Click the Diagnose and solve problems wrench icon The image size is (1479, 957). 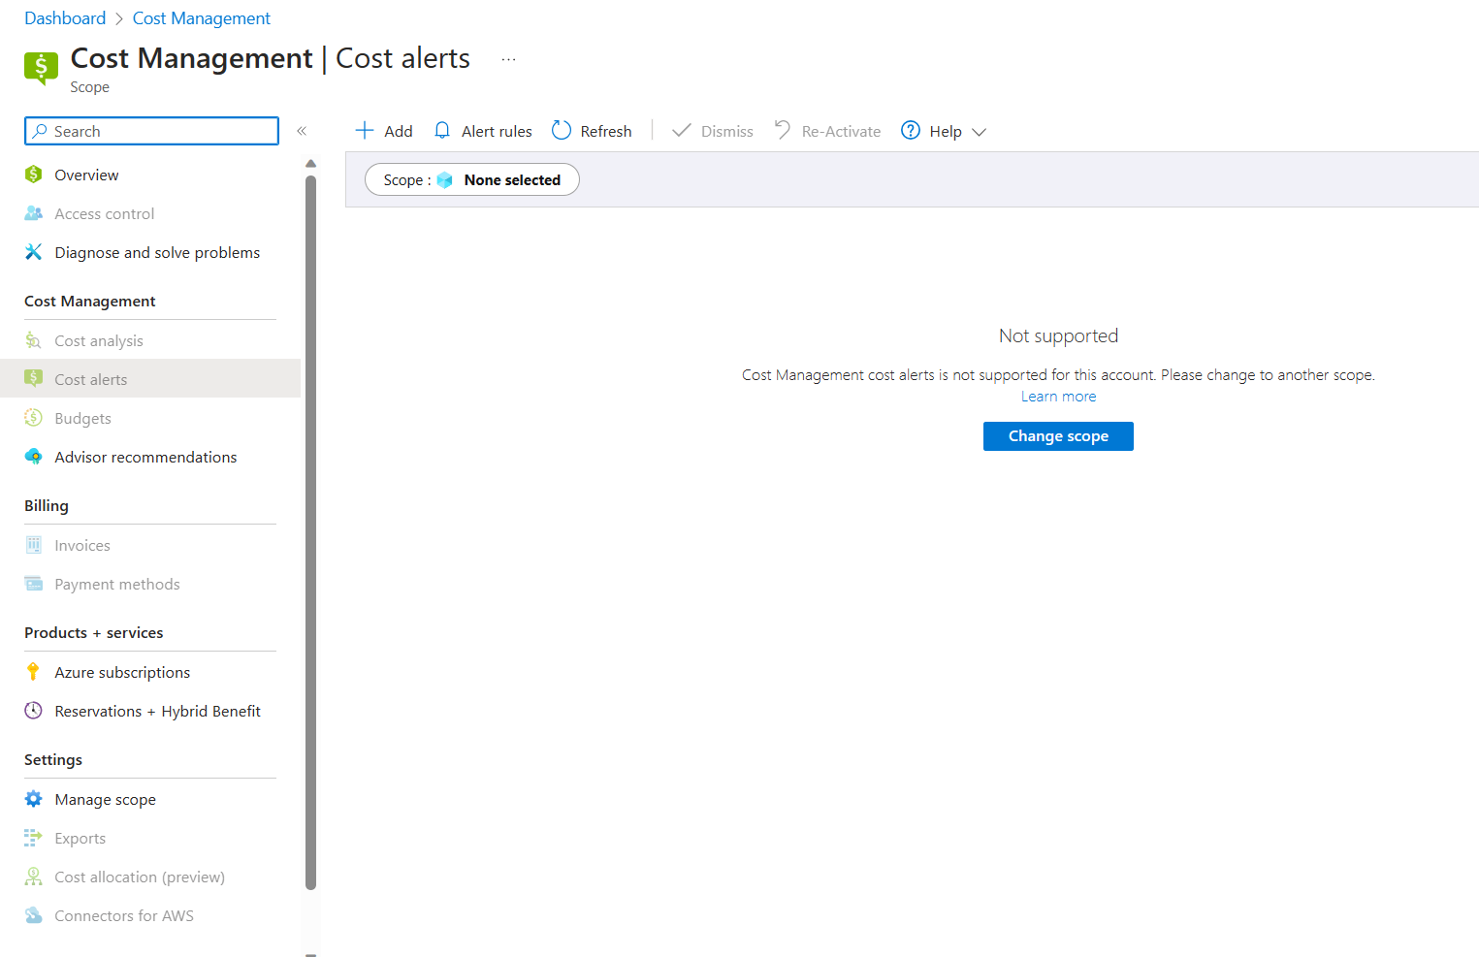coord(34,252)
